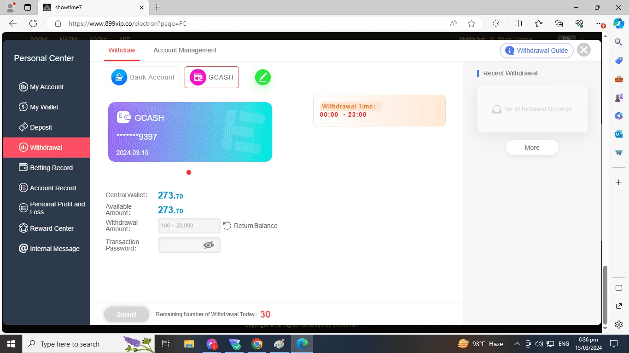Toggle password visibility eye icon
629x353 pixels.
point(209,245)
